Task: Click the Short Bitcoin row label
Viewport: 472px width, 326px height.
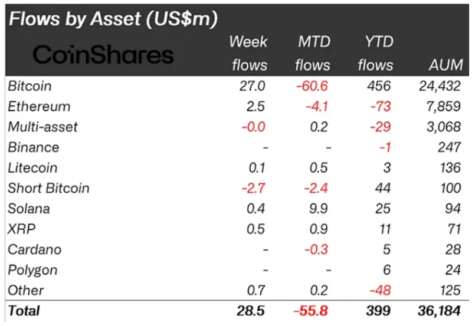Action: [x=49, y=188]
